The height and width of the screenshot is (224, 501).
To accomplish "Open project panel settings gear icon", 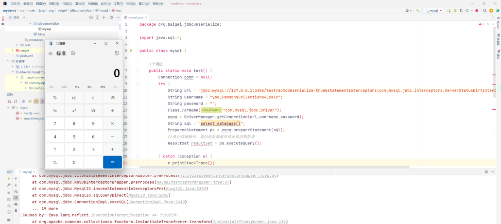I will [x=111, y=17].
